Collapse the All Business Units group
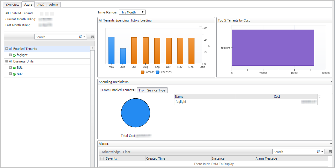Image resolution: width=335 pixels, height=168 pixels. click(7, 61)
